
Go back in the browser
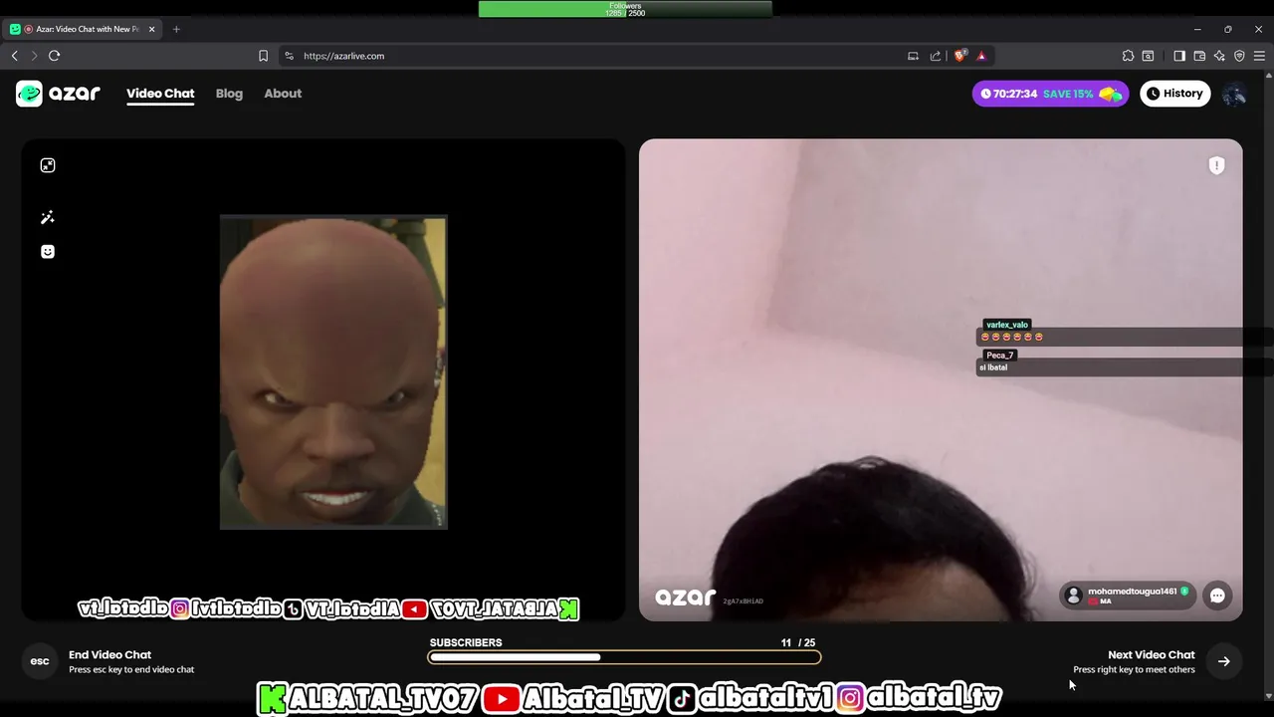(15, 56)
